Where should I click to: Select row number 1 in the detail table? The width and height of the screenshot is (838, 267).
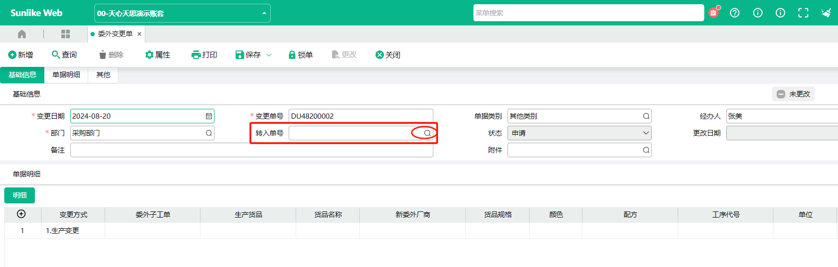pos(22,231)
